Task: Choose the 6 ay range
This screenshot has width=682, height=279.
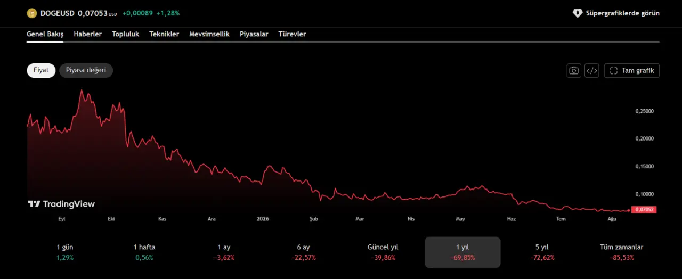Action: click(x=303, y=252)
